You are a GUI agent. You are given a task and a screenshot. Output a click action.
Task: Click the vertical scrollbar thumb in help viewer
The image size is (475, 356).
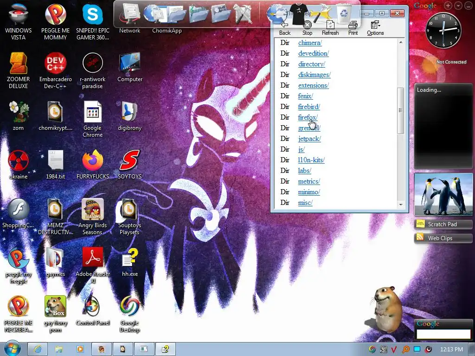[x=400, y=110]
